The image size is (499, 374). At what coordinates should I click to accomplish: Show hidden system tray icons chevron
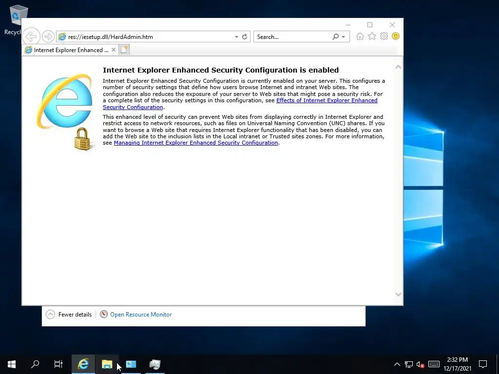(397, 364)
